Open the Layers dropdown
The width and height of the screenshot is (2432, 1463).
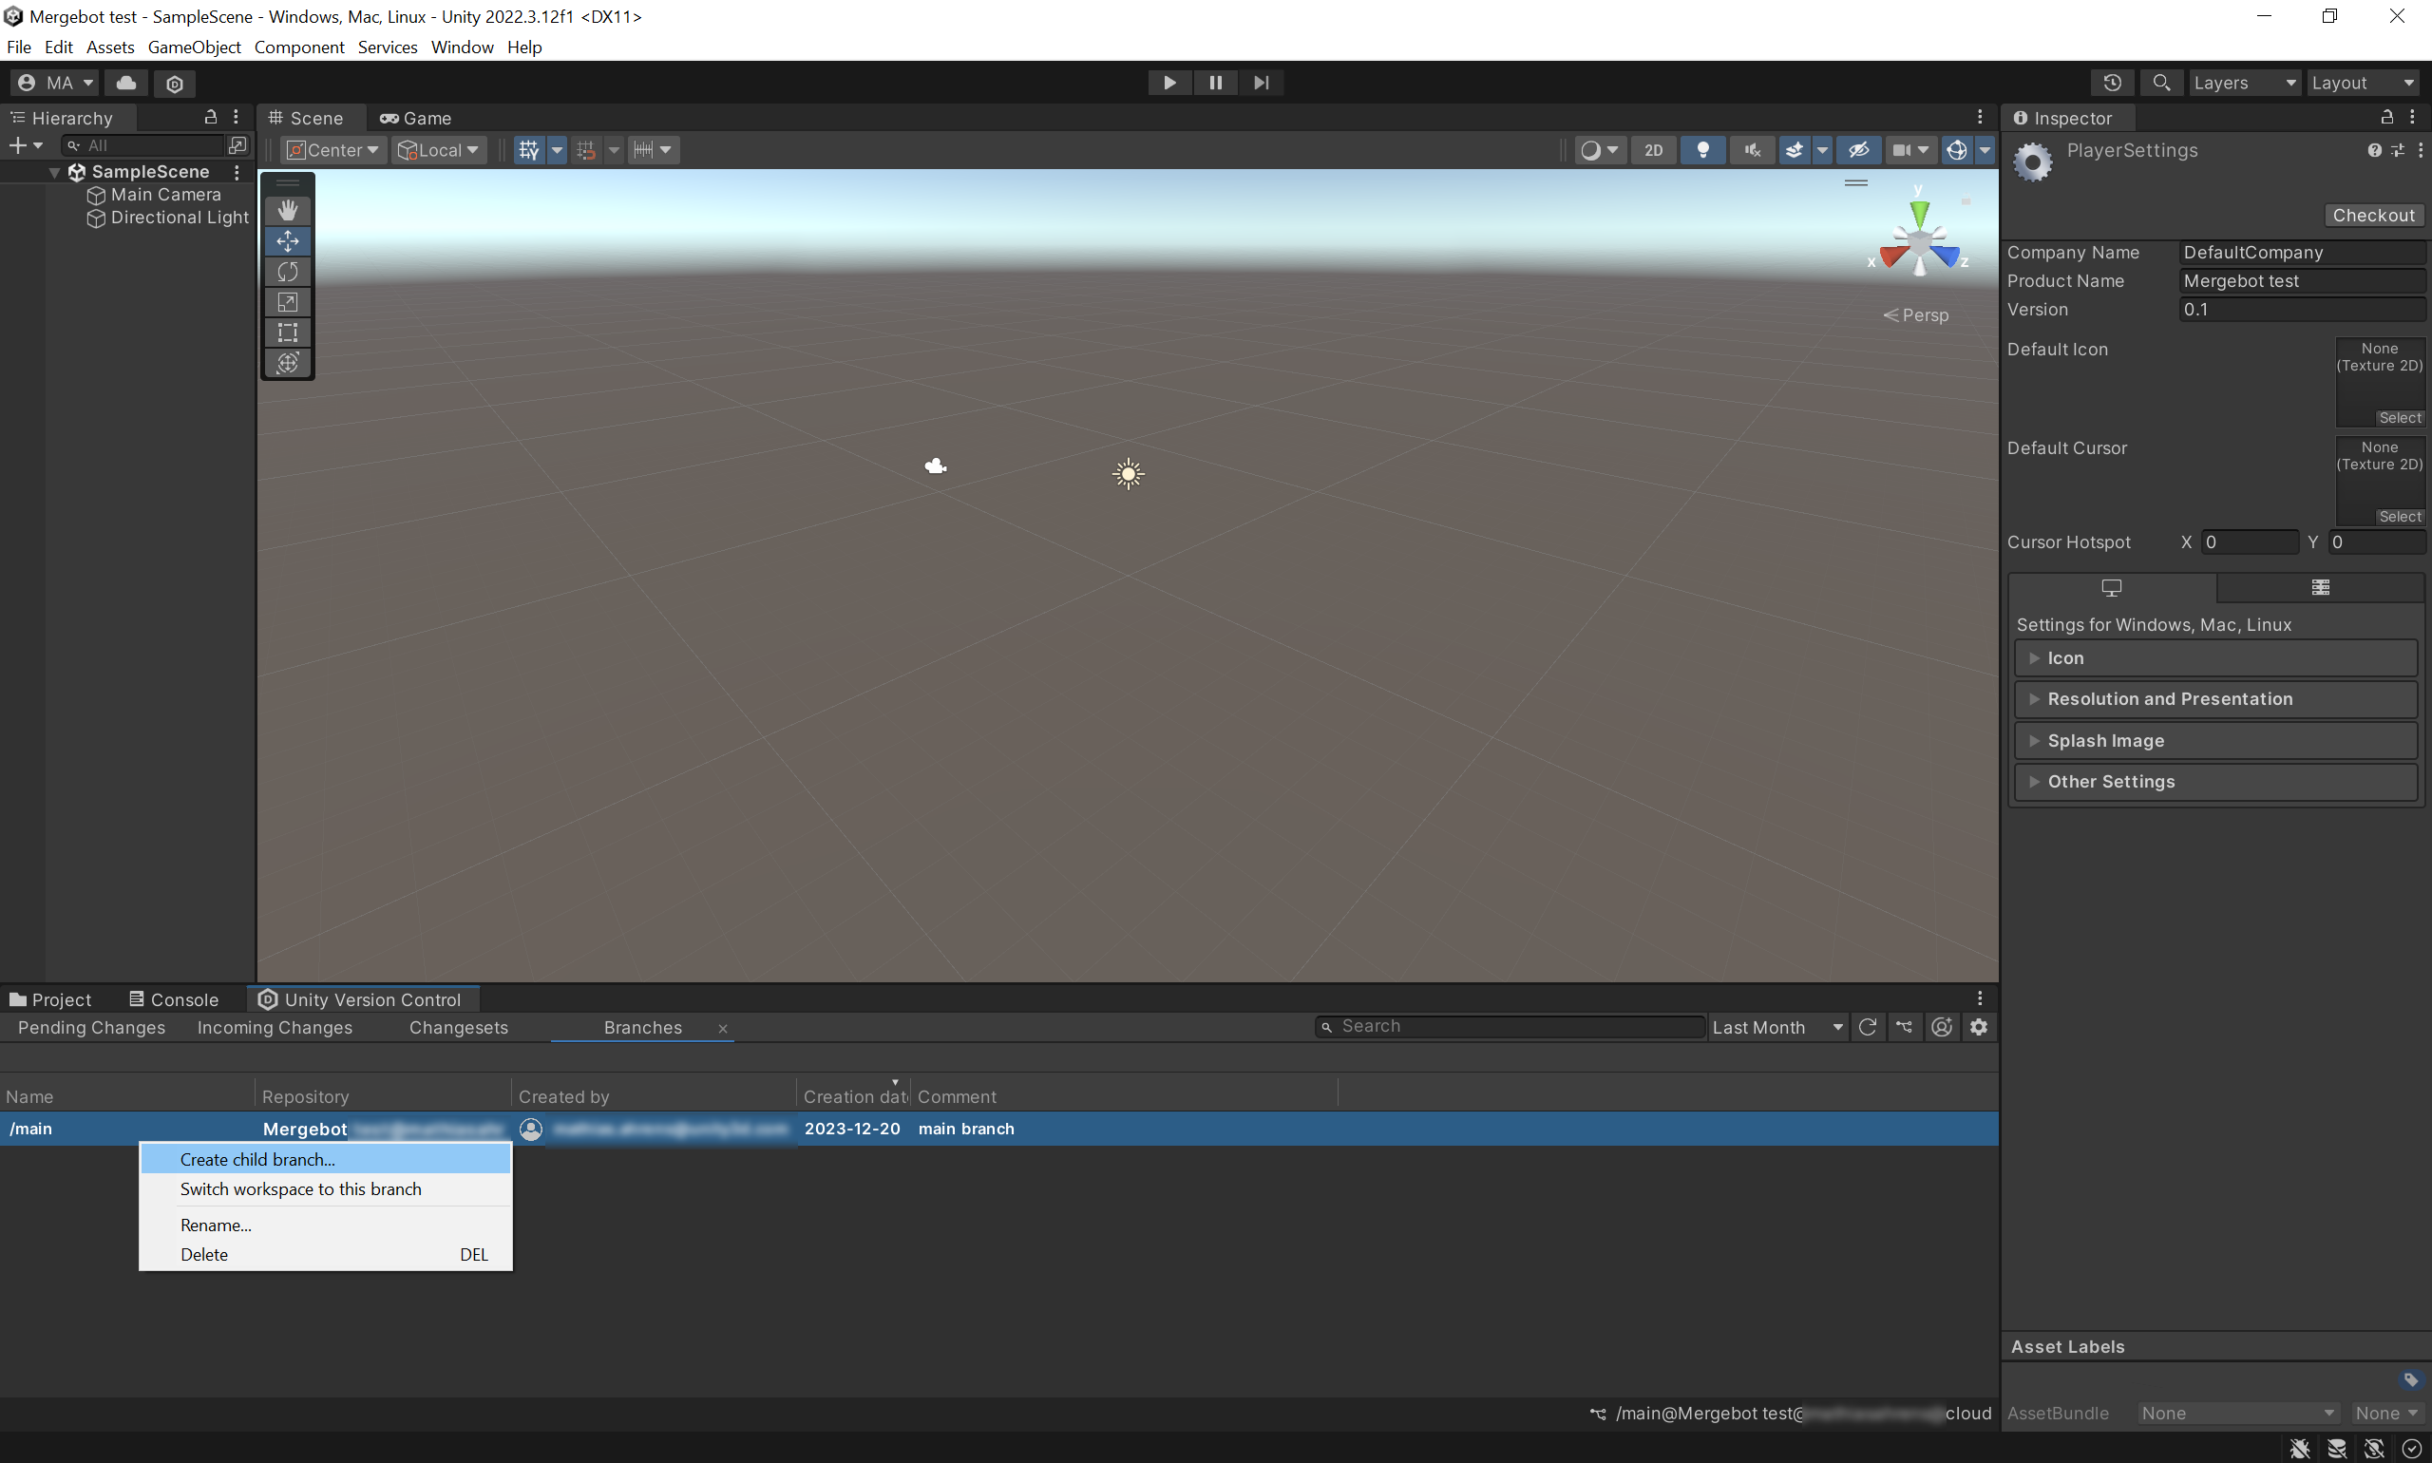point(2245,83)
